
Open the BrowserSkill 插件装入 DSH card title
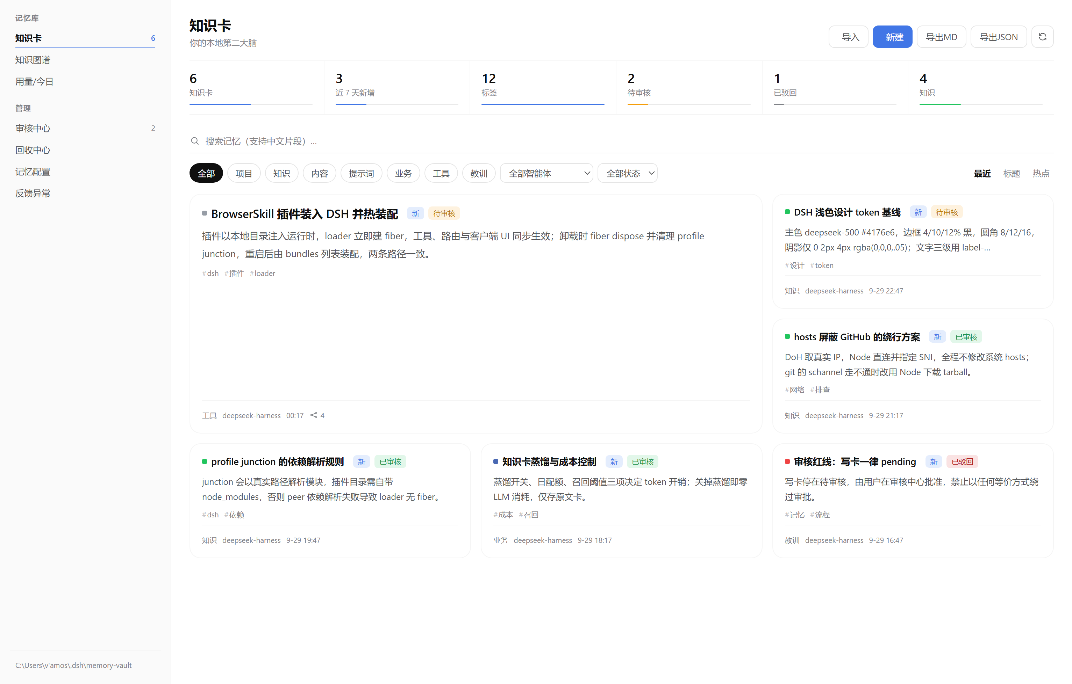[x=305, y=214]
